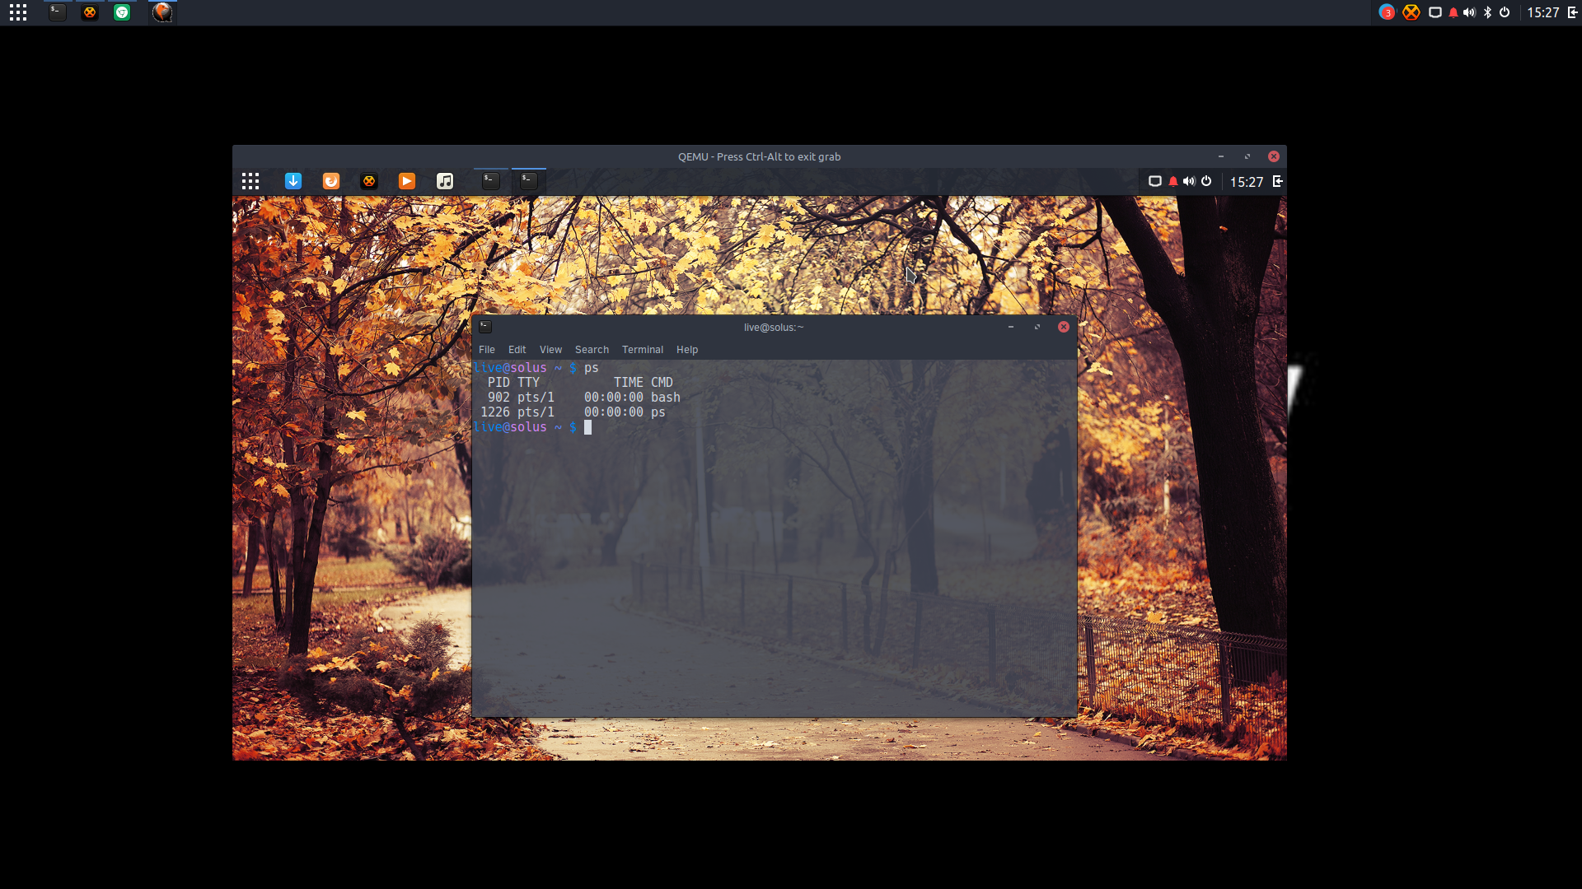Open the Terminal menu

tap(643, 350)
